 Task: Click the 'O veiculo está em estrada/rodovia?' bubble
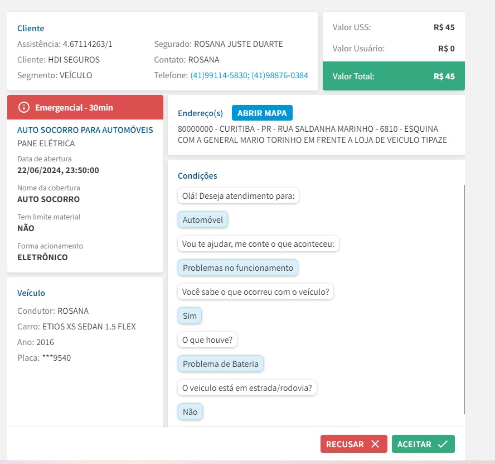pos(247,388)
